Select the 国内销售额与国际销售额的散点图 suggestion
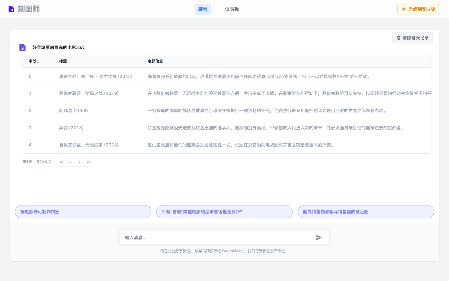 coord(366,212)
